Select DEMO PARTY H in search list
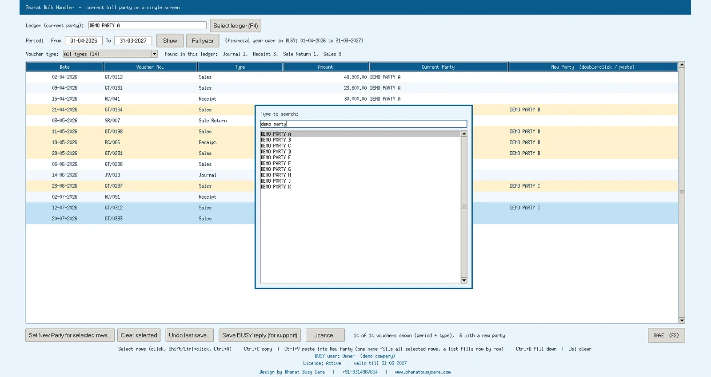 (360, 175)
